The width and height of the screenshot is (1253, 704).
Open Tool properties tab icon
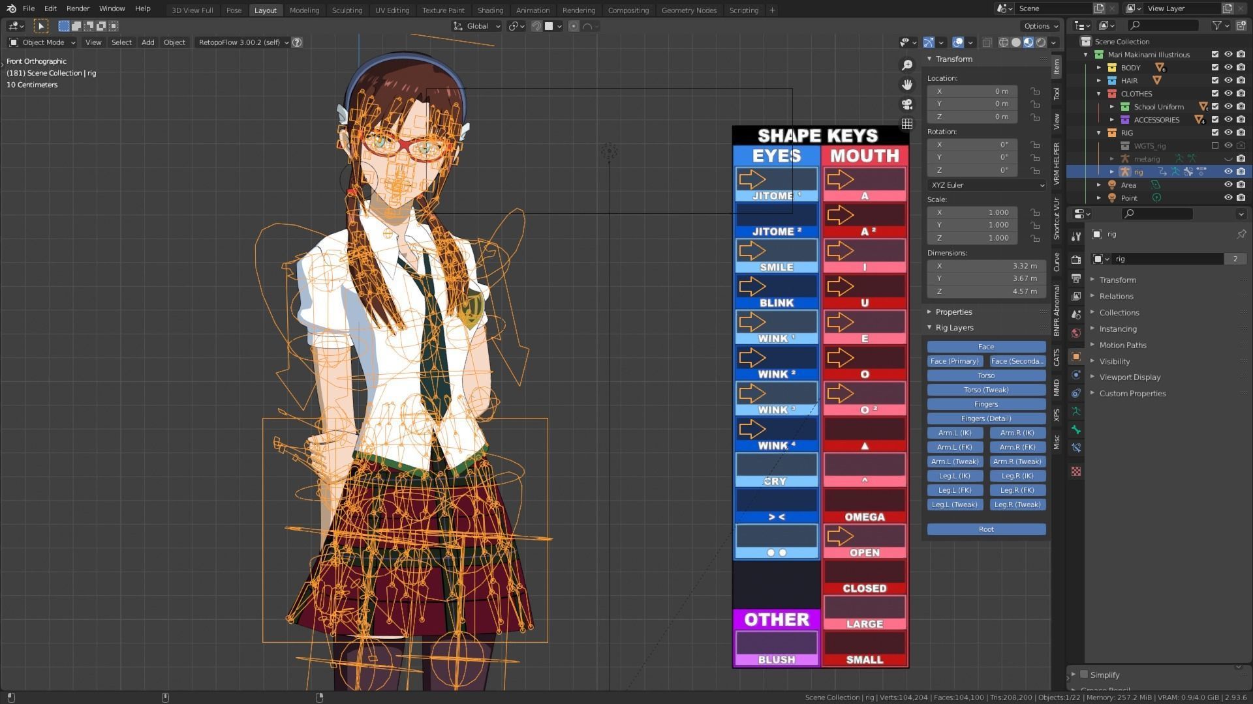(x=1076, y=236)
